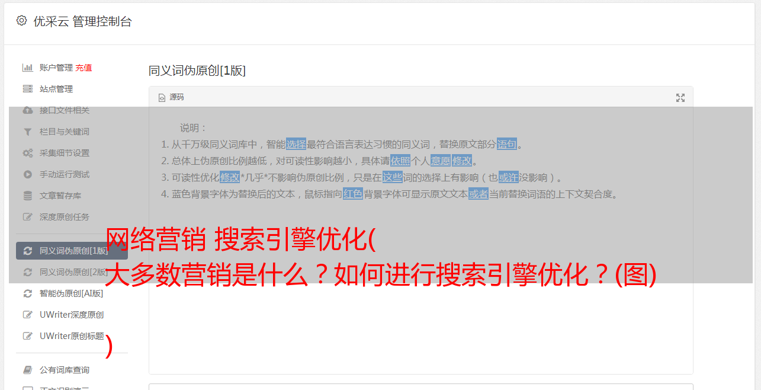Select 同义词伪原创[1版] in sidebar
This screenshot has width=761, height=390.
click(72, 251)
